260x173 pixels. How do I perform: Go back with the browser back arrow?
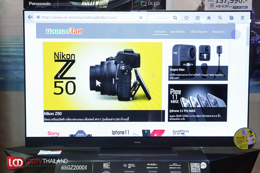[x=30, y=17]
